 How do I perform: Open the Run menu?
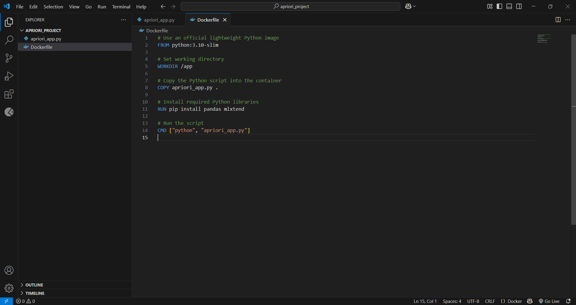(x=102, y=7)
